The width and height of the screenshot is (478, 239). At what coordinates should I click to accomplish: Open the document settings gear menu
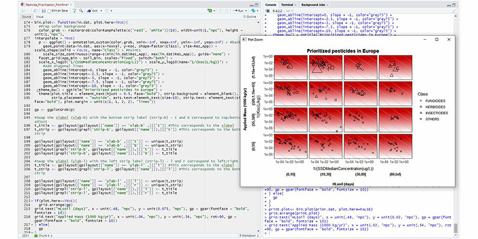[x=107, y=11]
